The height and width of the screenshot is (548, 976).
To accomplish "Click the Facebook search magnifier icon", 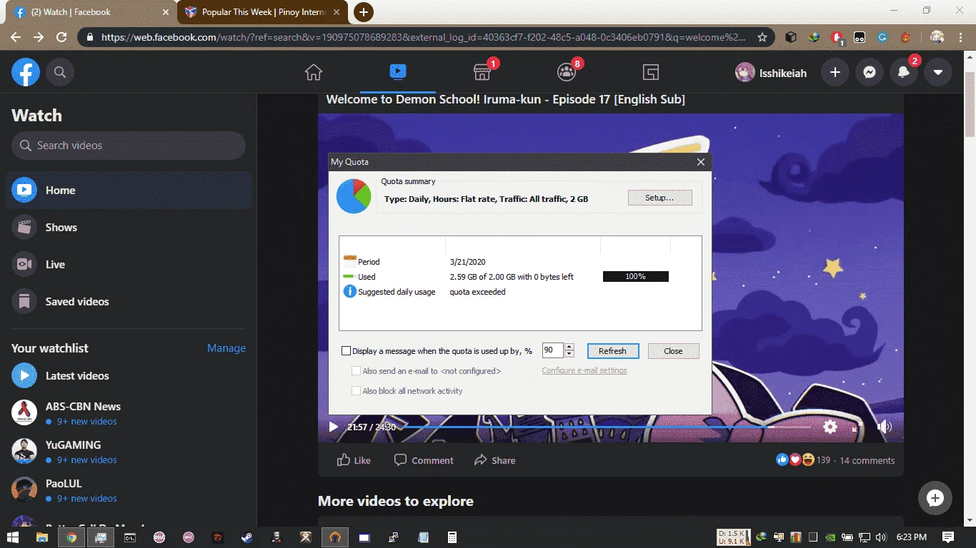I will point(60,72).
